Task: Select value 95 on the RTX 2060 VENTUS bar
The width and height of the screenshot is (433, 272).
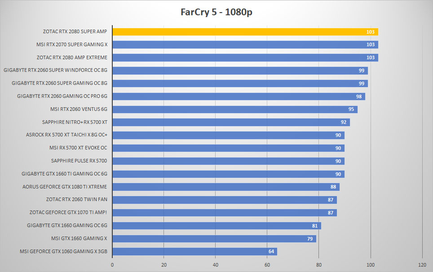Action: (351, 109)
